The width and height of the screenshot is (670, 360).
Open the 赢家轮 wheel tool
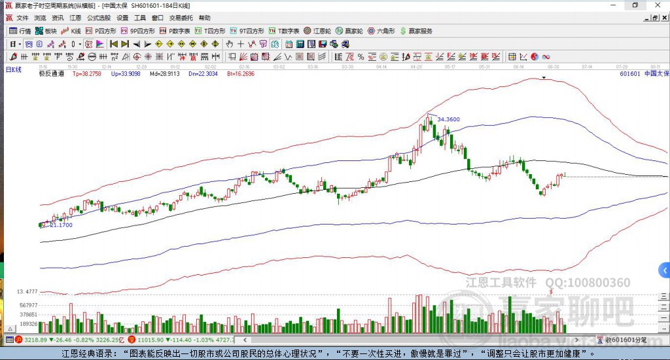point(349,31)
